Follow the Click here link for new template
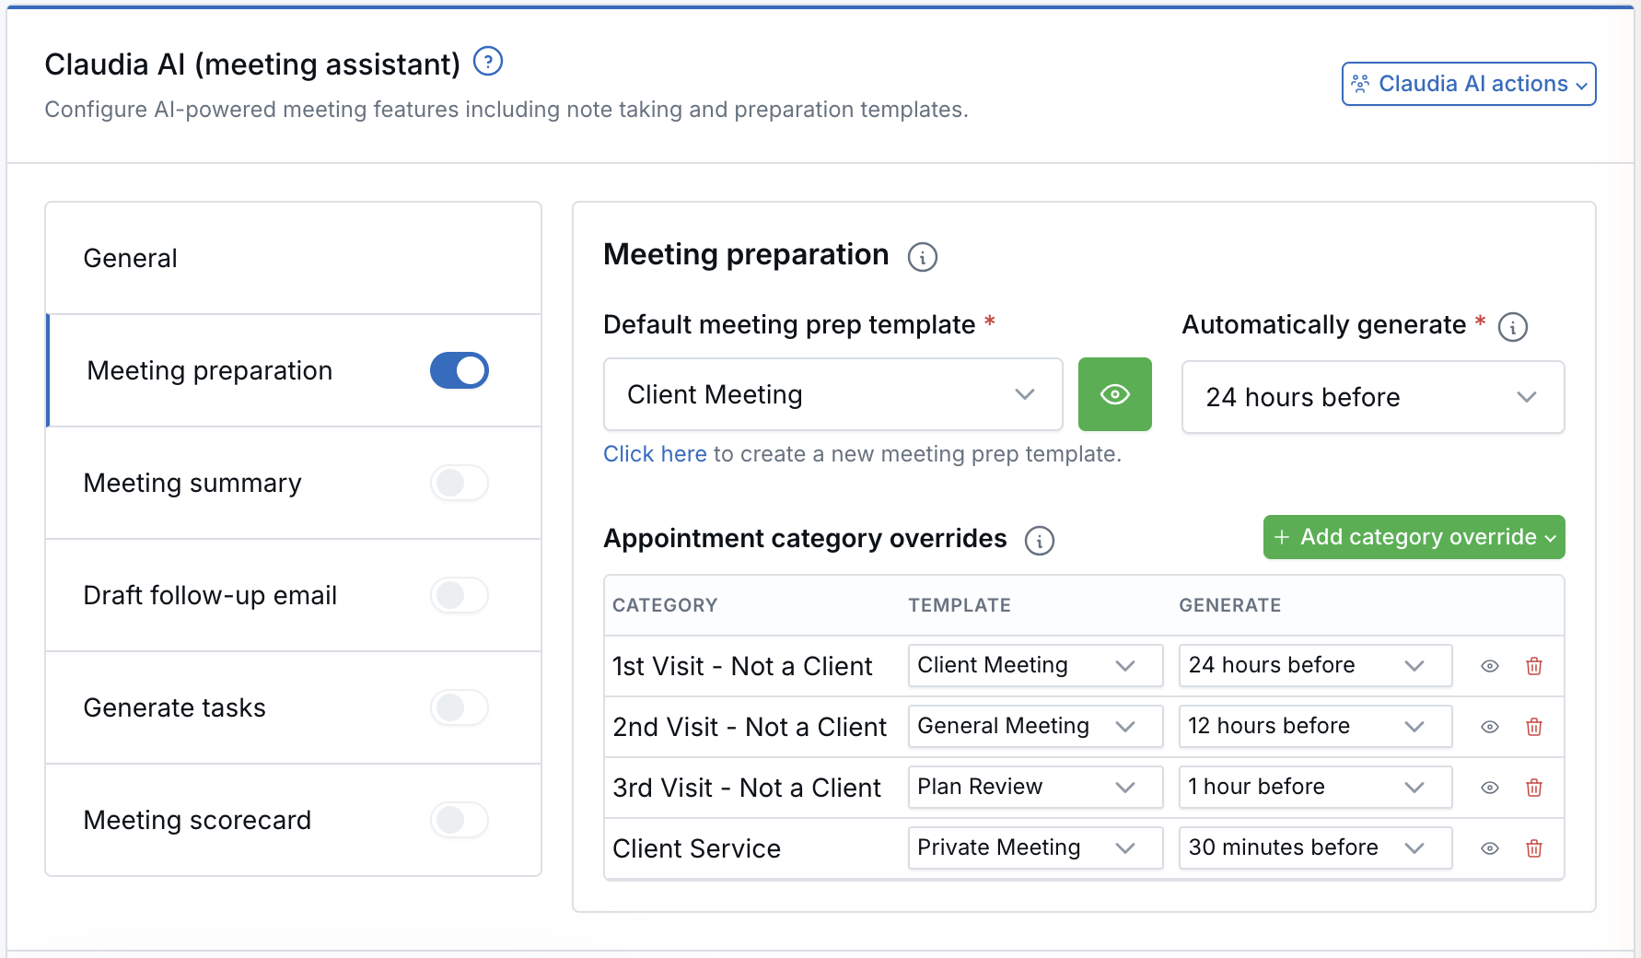This screenshot has width=1641, height=958. pyautogui.click(x=655, y=454)
